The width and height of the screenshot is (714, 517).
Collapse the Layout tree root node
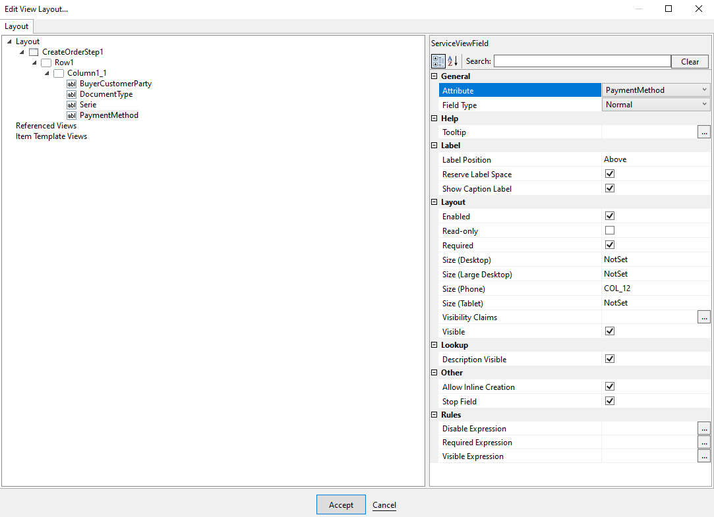[x=9, y=42]
